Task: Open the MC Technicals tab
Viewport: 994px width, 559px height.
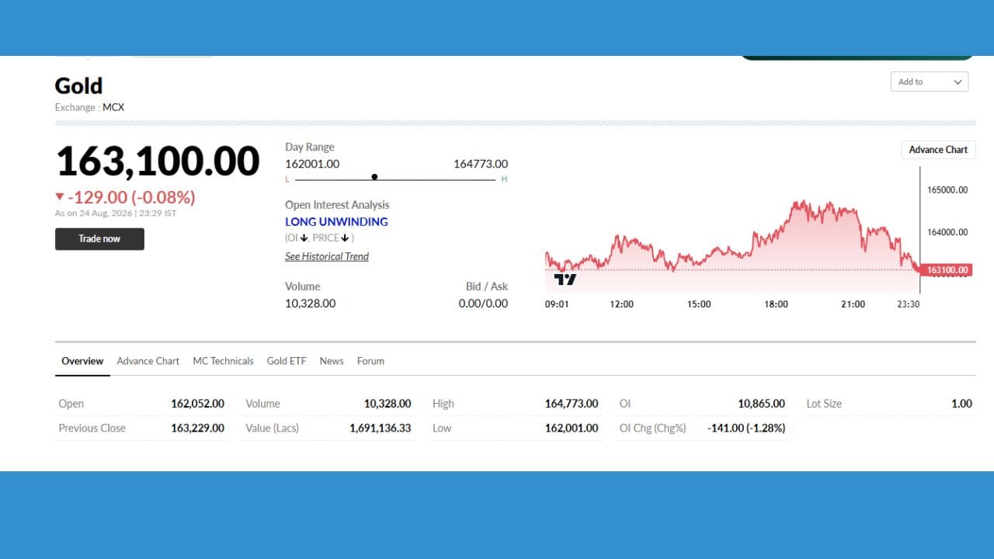Action: [x=223, y=361]
